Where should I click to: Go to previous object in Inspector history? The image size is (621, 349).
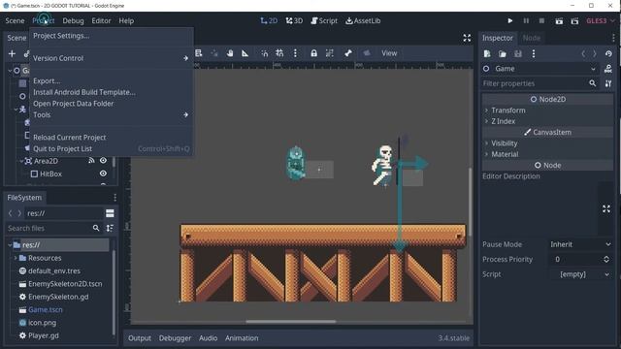click(583, 54)
